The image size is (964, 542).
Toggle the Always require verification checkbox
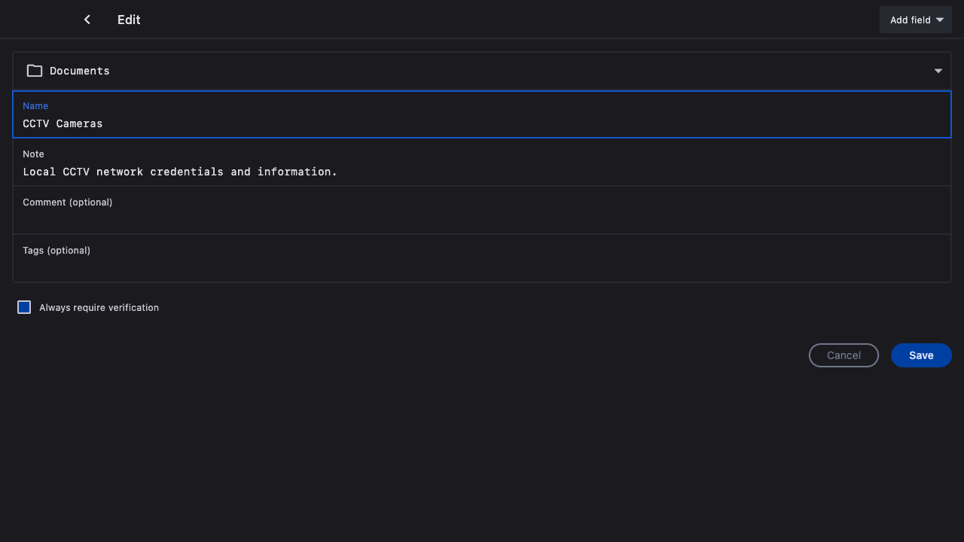click(x=24, y=307)
